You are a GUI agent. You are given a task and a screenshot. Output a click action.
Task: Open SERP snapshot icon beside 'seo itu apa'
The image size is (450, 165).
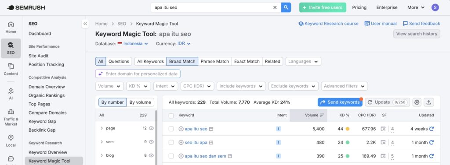[211, 142]
